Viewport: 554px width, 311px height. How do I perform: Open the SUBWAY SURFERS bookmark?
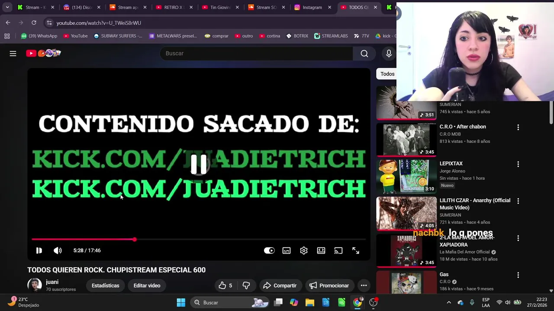pyautogui.click(x=118, y=36)
